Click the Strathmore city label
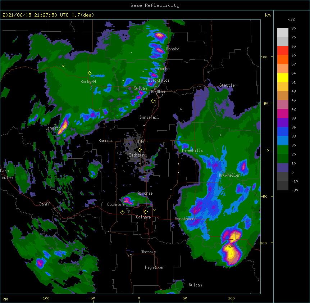310x303 pixels. coord(186,219)
